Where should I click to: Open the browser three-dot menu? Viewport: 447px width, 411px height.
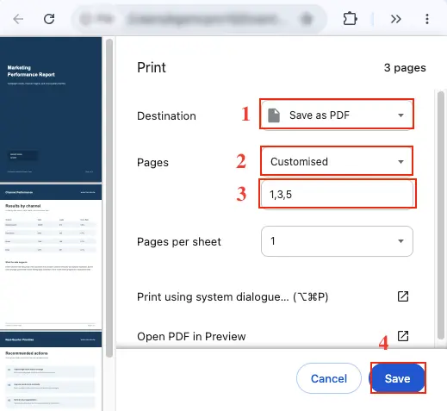(427, 19)
